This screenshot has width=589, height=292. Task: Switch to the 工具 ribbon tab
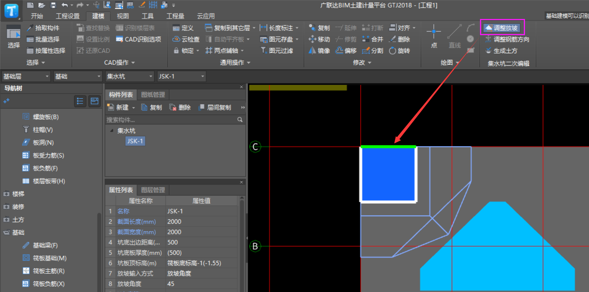(148, 16)
